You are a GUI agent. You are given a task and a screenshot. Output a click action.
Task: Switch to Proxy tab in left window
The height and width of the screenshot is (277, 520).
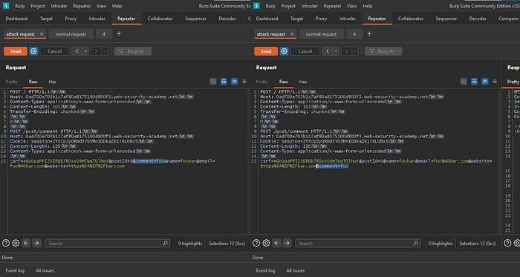coord(71,19)
